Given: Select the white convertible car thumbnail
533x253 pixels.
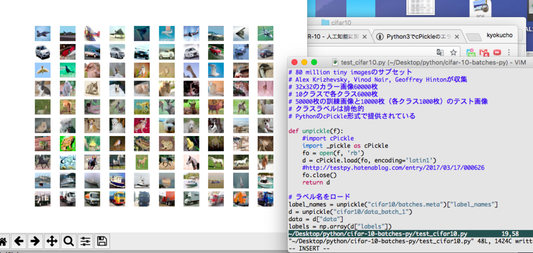Looking at the screenshot, I should click(167, 52).
